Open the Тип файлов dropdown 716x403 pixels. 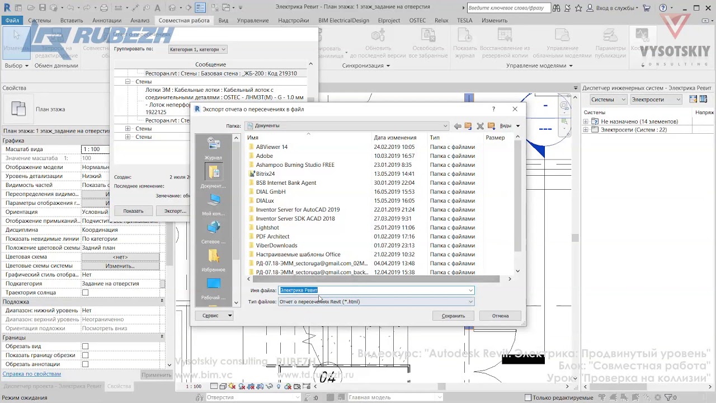click(376, 302)
